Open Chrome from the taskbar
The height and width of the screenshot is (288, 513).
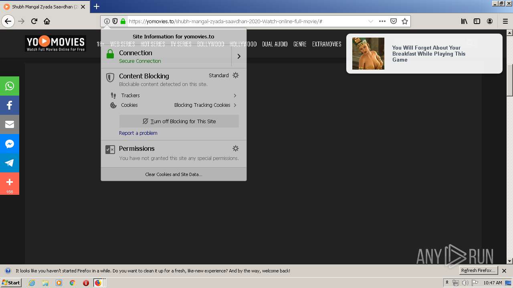[72, 283]
